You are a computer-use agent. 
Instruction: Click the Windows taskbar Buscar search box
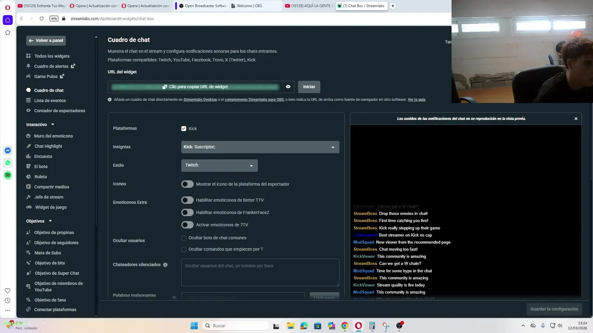(x=235, y=326)
